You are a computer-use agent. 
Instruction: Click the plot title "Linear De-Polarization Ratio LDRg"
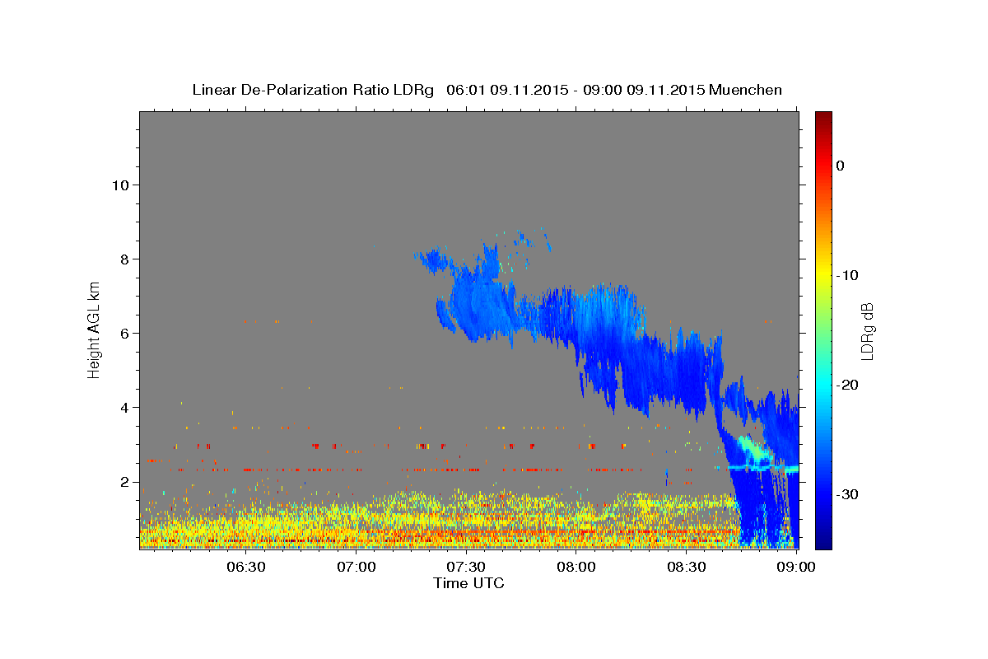312,90
